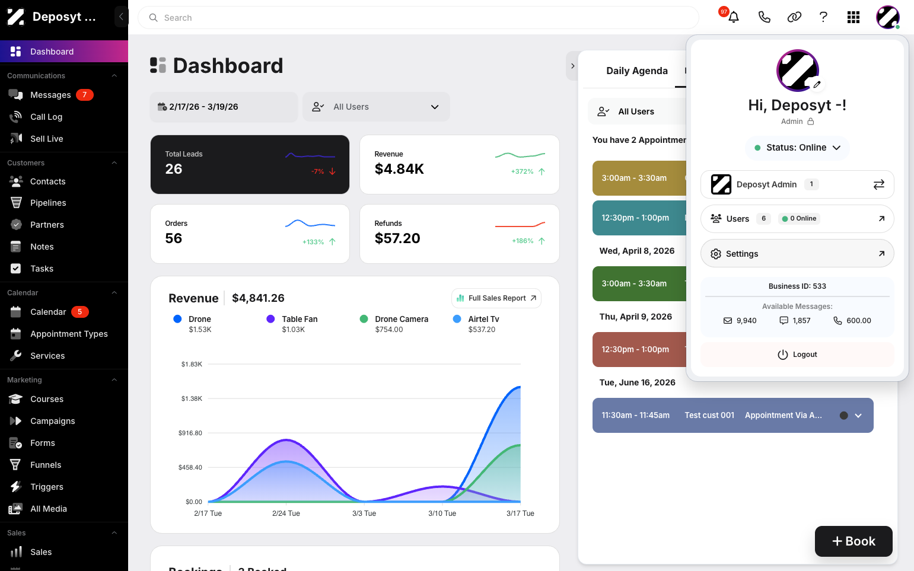This screenshot has height=571, width=914.
Task: Click the Sales bar chart icon in sidebar
Action: tap(16, 552)
